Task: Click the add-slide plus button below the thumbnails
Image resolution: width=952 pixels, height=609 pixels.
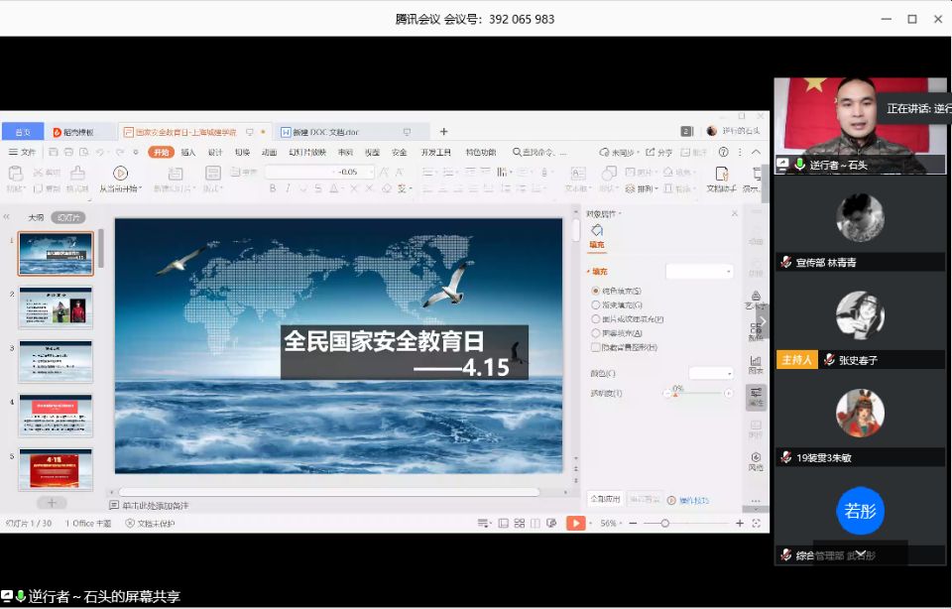Action: pos(53,503)
